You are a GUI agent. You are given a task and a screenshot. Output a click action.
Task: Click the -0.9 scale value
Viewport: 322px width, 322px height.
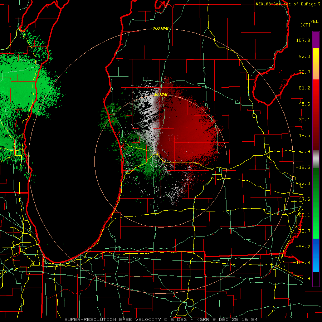[x=304, y=152]
